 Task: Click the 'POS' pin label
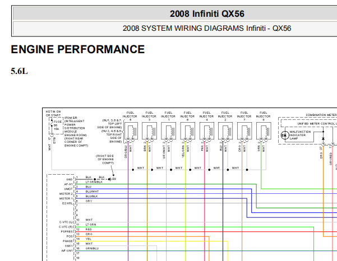point(70,236)
